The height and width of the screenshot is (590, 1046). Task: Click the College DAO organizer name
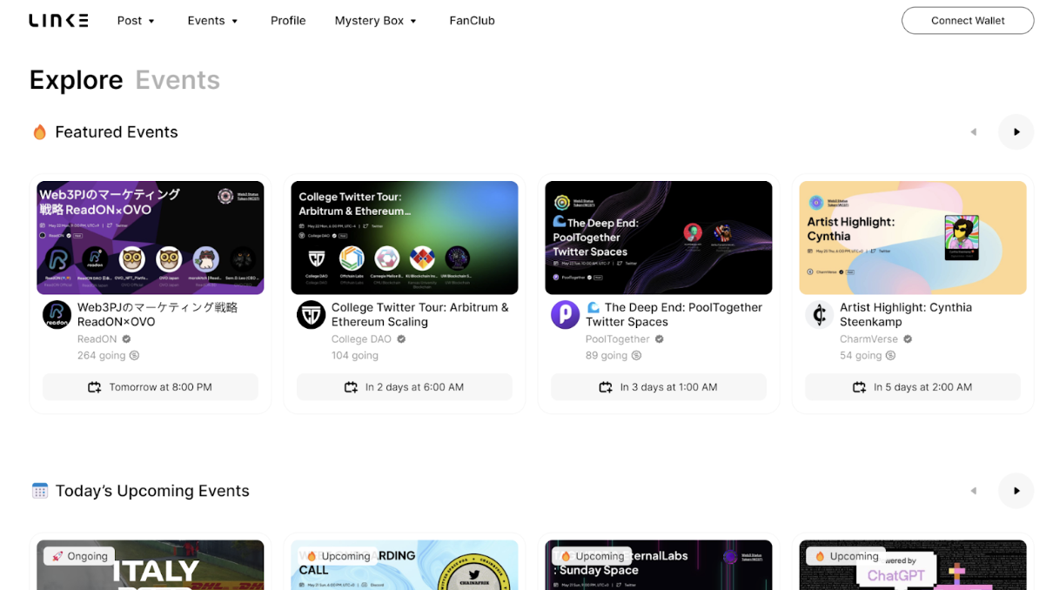(362, 339)
